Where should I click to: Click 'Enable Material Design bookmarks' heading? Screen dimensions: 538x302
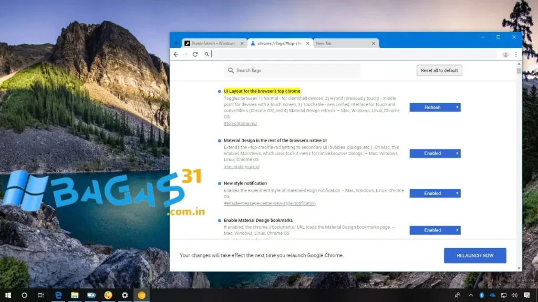tap(258, 221)
